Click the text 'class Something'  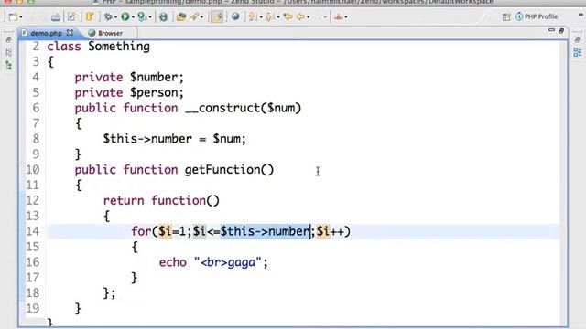pos(98,47)
